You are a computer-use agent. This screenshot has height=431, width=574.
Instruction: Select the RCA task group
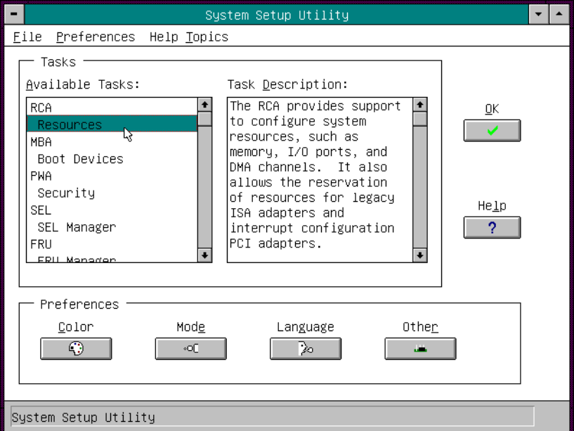pos(41,108)
